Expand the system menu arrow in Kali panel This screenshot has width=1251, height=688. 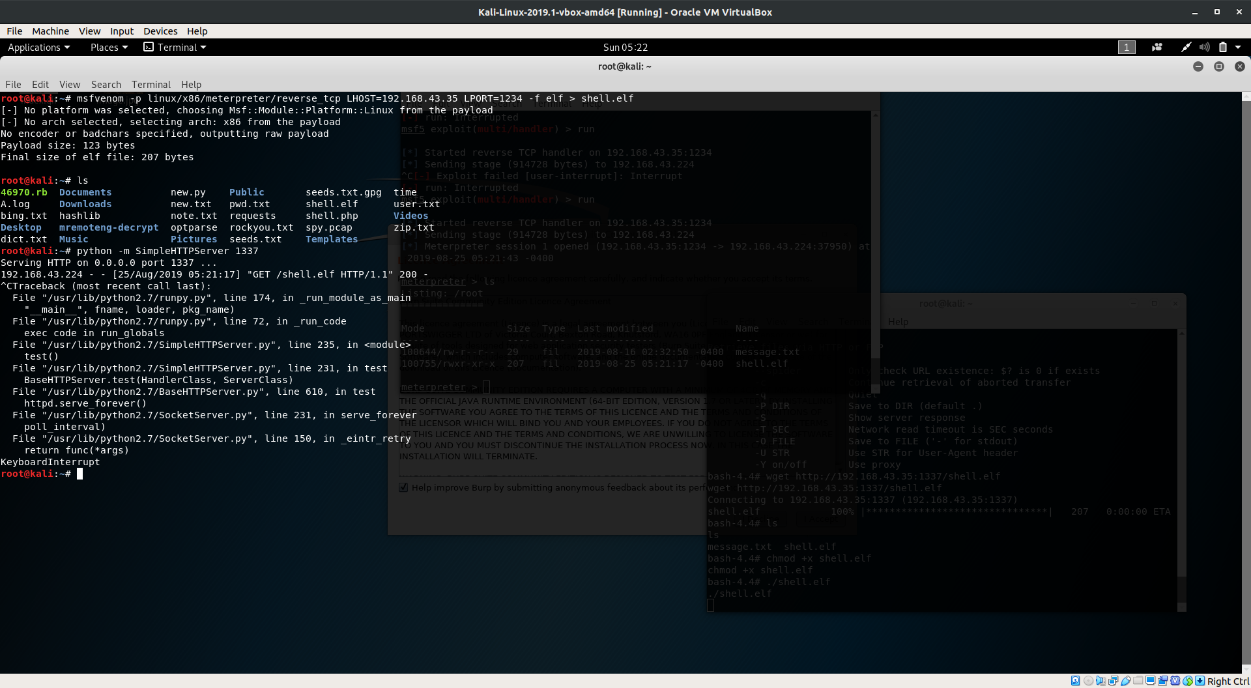point(1238,47)
